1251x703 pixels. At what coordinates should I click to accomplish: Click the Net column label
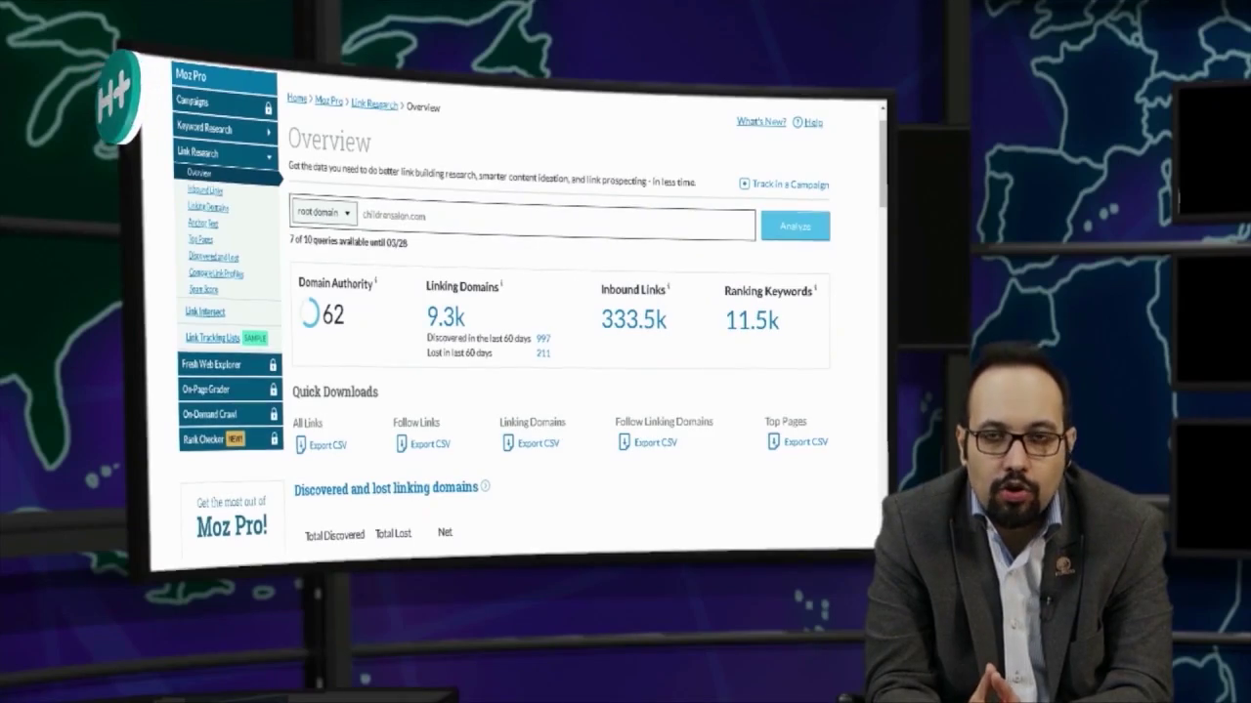tap(445, 532)
